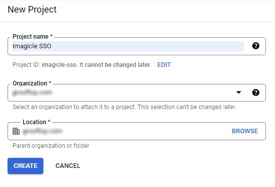This screenshot has width=275, height=187.
Task: Click the 'It cannot be changed later' text
Action: 115,65
